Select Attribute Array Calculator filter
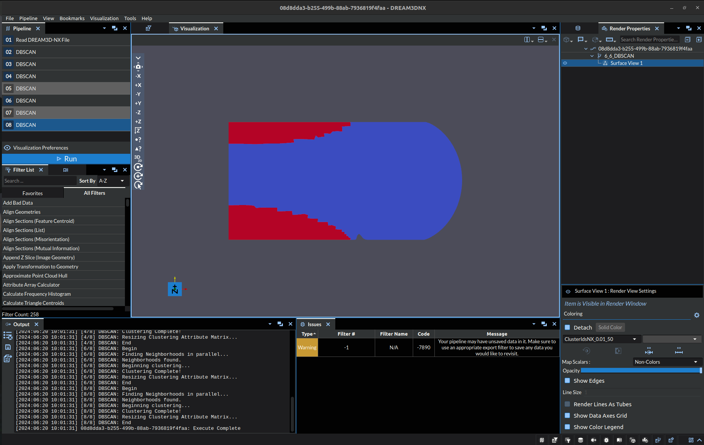 (x=63, y=285)
